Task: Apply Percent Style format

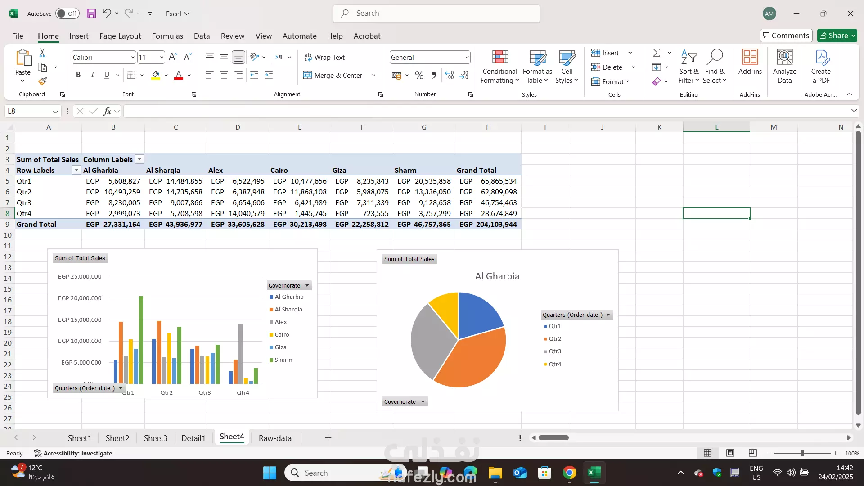Action: [419, 75]
